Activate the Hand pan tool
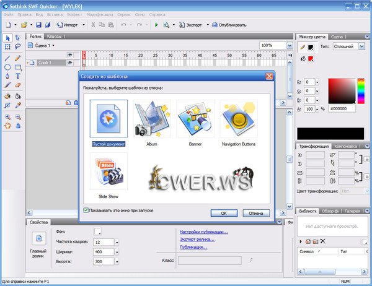This screenshot has height=286, width=372. [x=7, y=126]
